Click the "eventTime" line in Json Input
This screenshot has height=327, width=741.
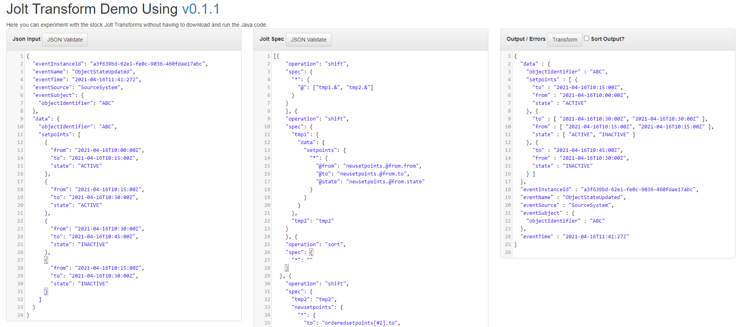pos(87,79)
